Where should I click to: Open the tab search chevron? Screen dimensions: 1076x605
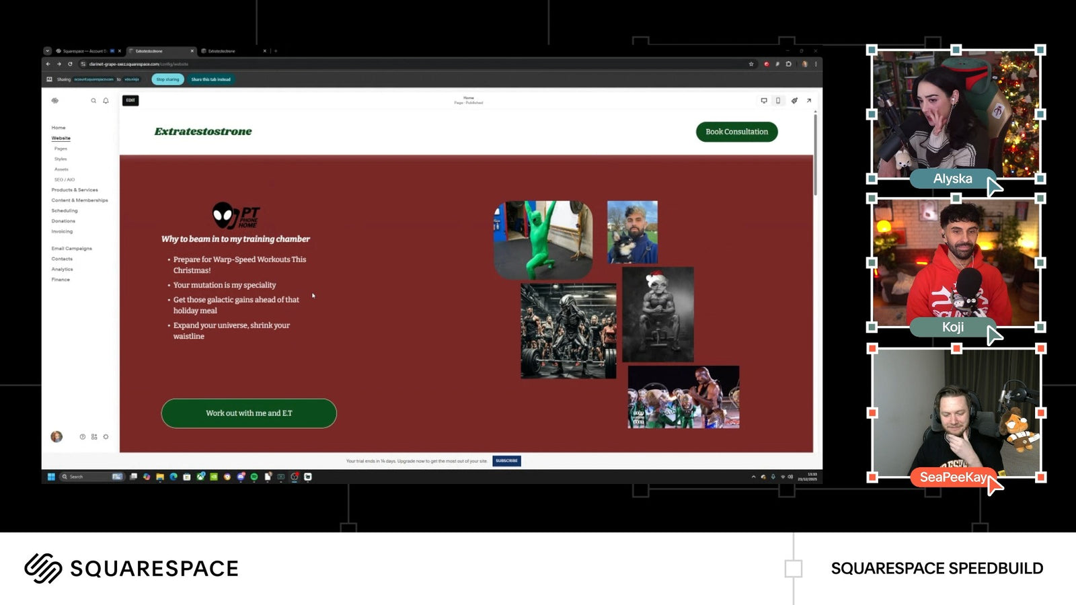pyautogui.click(x=47, y=51)
